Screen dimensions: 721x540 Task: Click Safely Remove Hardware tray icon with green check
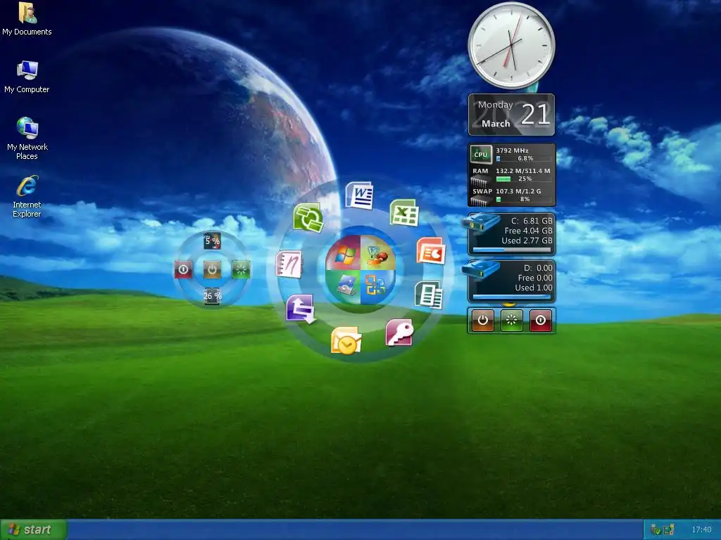click(x=656, y=530)
